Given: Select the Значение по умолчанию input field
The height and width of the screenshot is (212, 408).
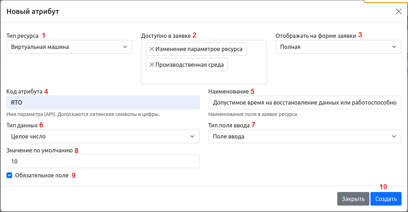Looking at the screenshot, I should pyautogui.click(x=103, y=161).
